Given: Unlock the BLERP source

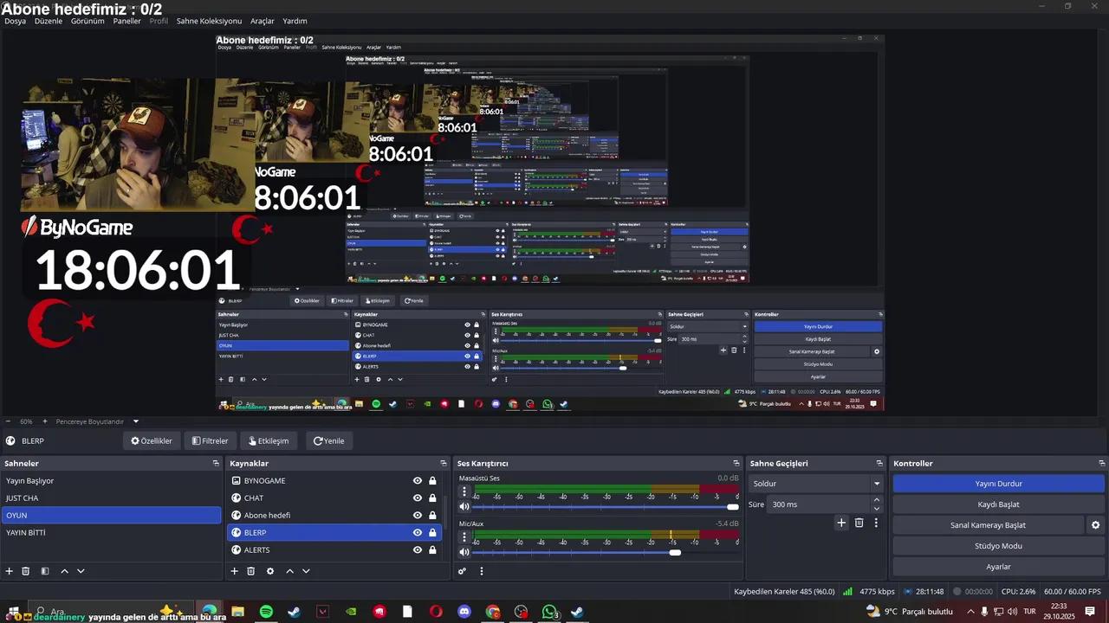Looking at the screenshot, I should coord(432,533).
